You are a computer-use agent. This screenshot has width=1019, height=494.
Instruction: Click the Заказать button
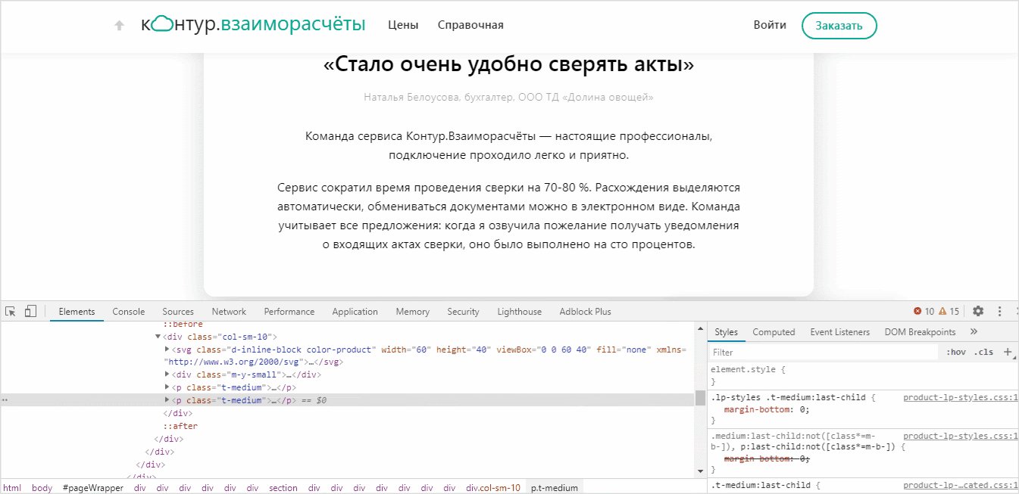pyautogui.click(x=839, y=25)
